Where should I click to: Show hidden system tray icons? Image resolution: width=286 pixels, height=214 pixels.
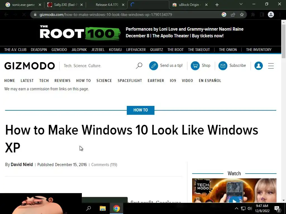point(236,208)
